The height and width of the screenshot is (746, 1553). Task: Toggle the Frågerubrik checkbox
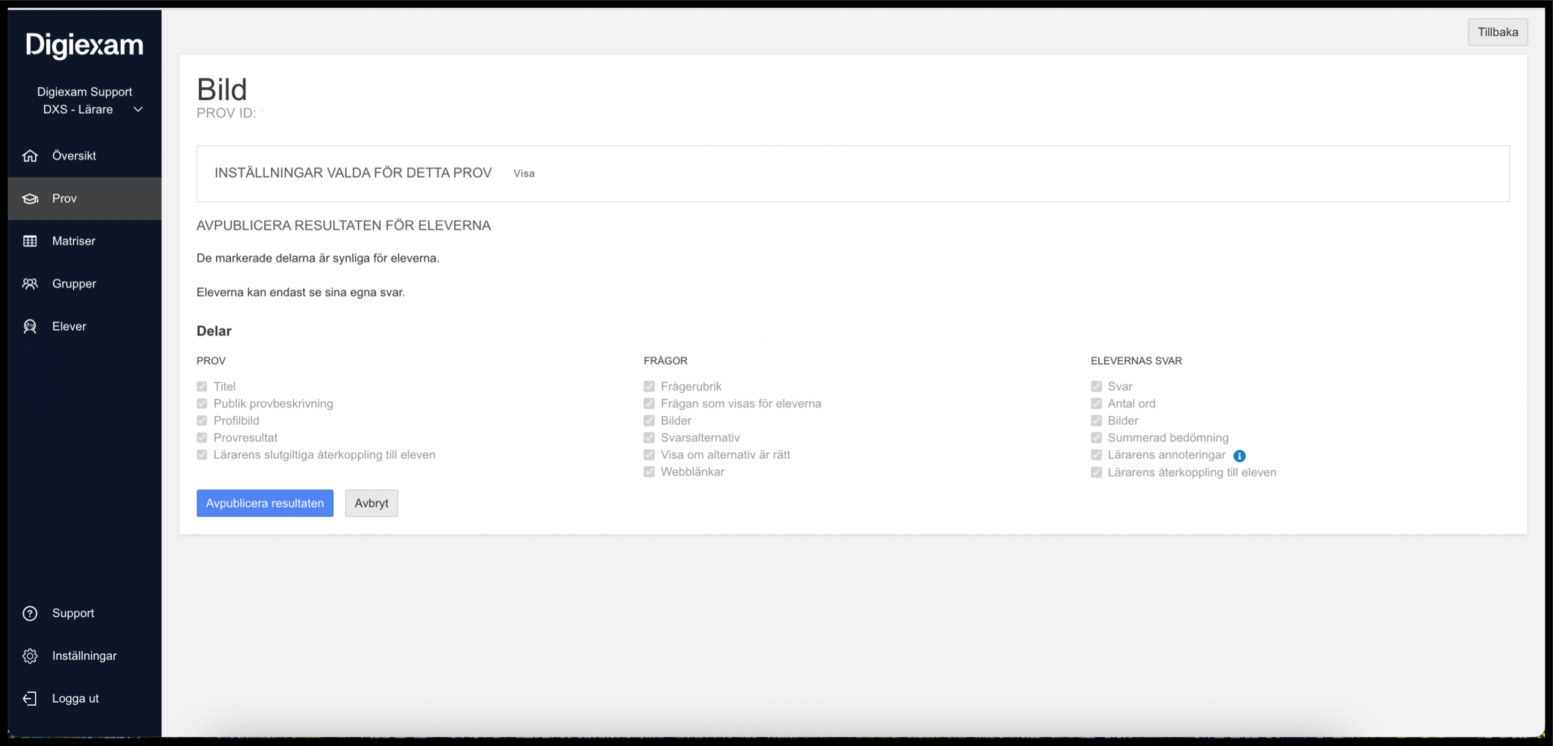649,387
